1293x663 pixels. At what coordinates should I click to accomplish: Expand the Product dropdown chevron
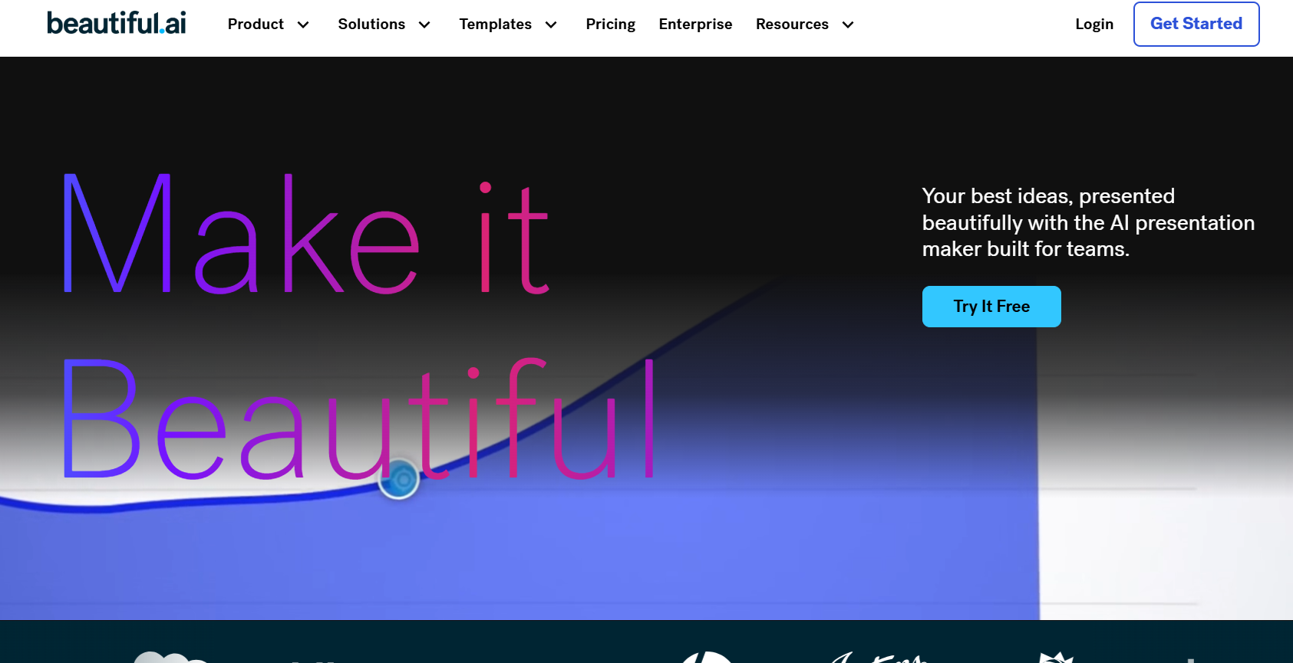pyautogui.click(x=303, y=25)
